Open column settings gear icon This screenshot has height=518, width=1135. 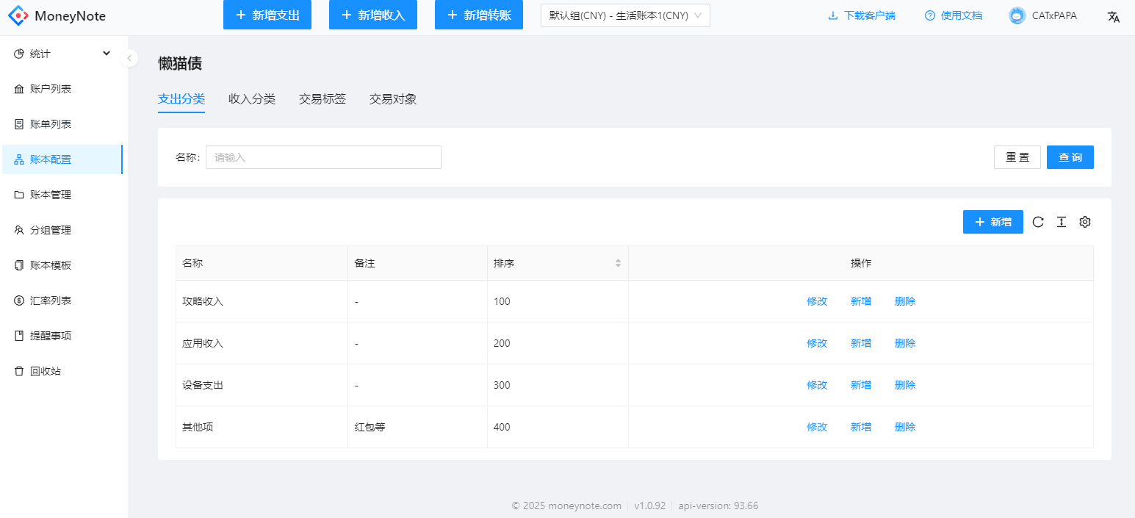coord(1085,222)
